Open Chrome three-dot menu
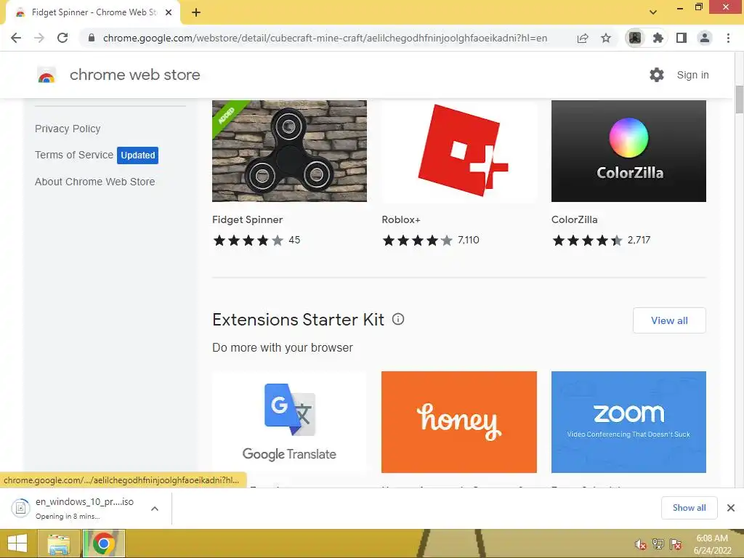 coord(728,38)
